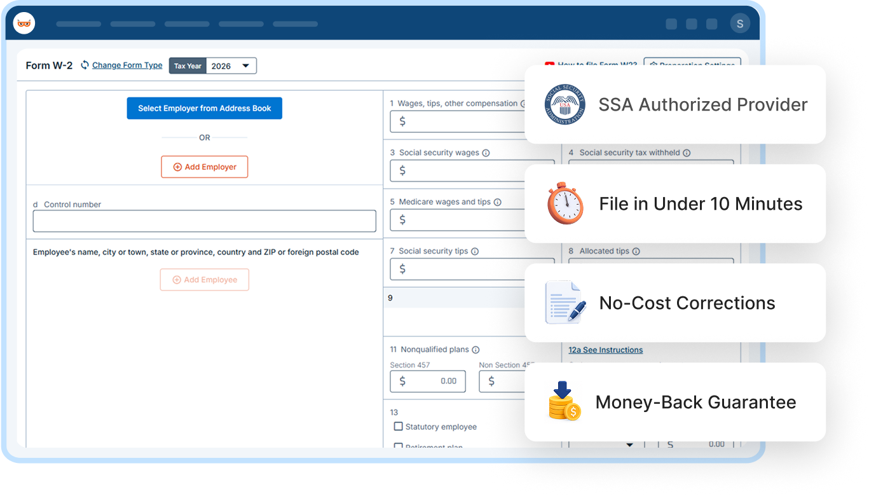Click info icon beside Social security tax withheld
The height and width of the screenshot is (496, 869).
tap(687, 153)
